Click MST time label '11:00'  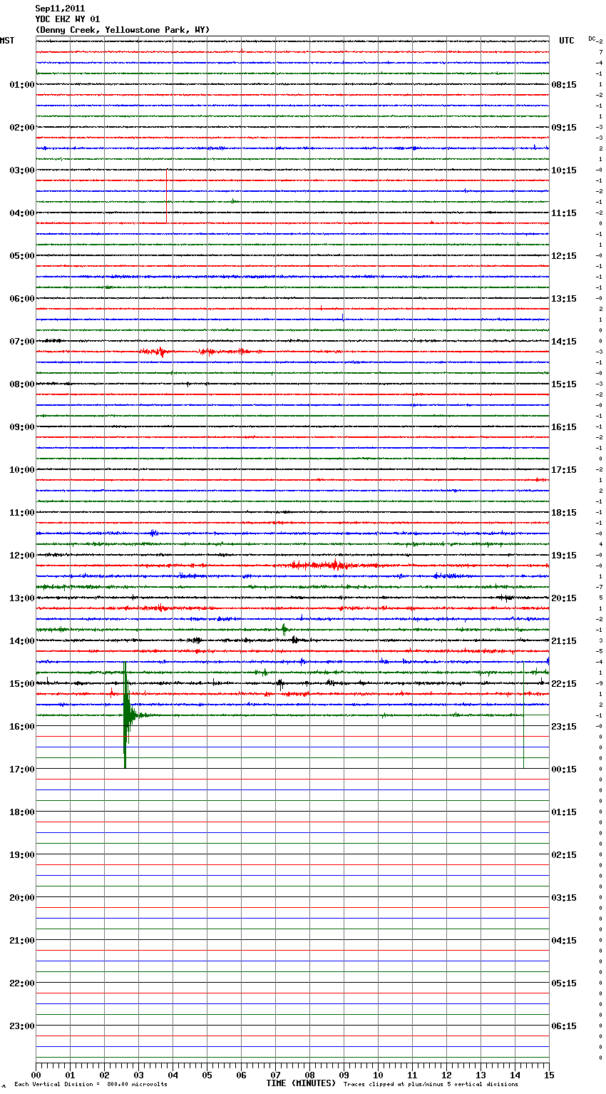coord(21,513)
